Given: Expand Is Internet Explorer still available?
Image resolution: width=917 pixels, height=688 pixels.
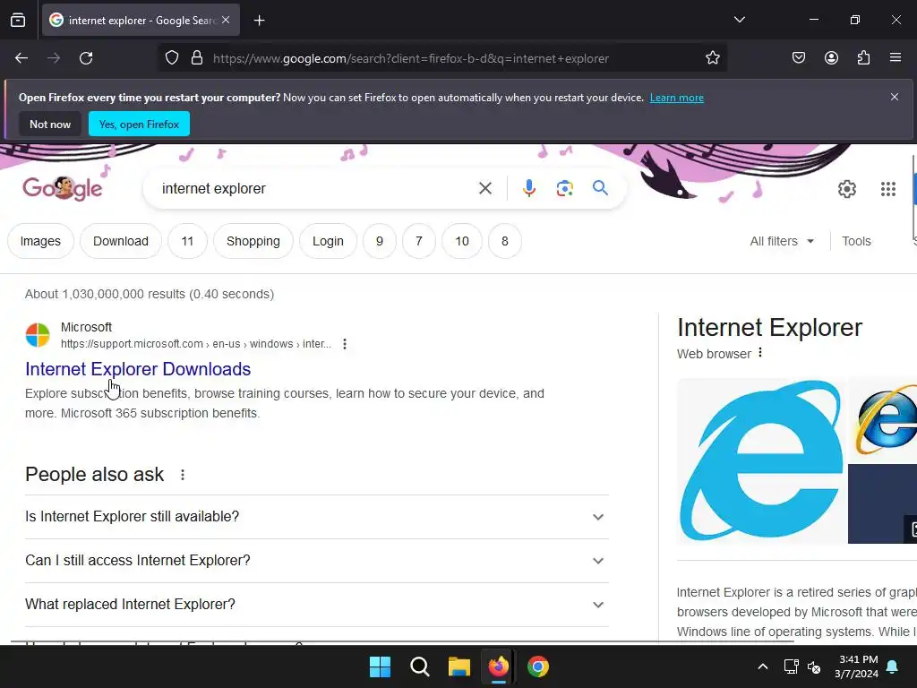Looking at the screenshot, I should (x=317, y=517).
